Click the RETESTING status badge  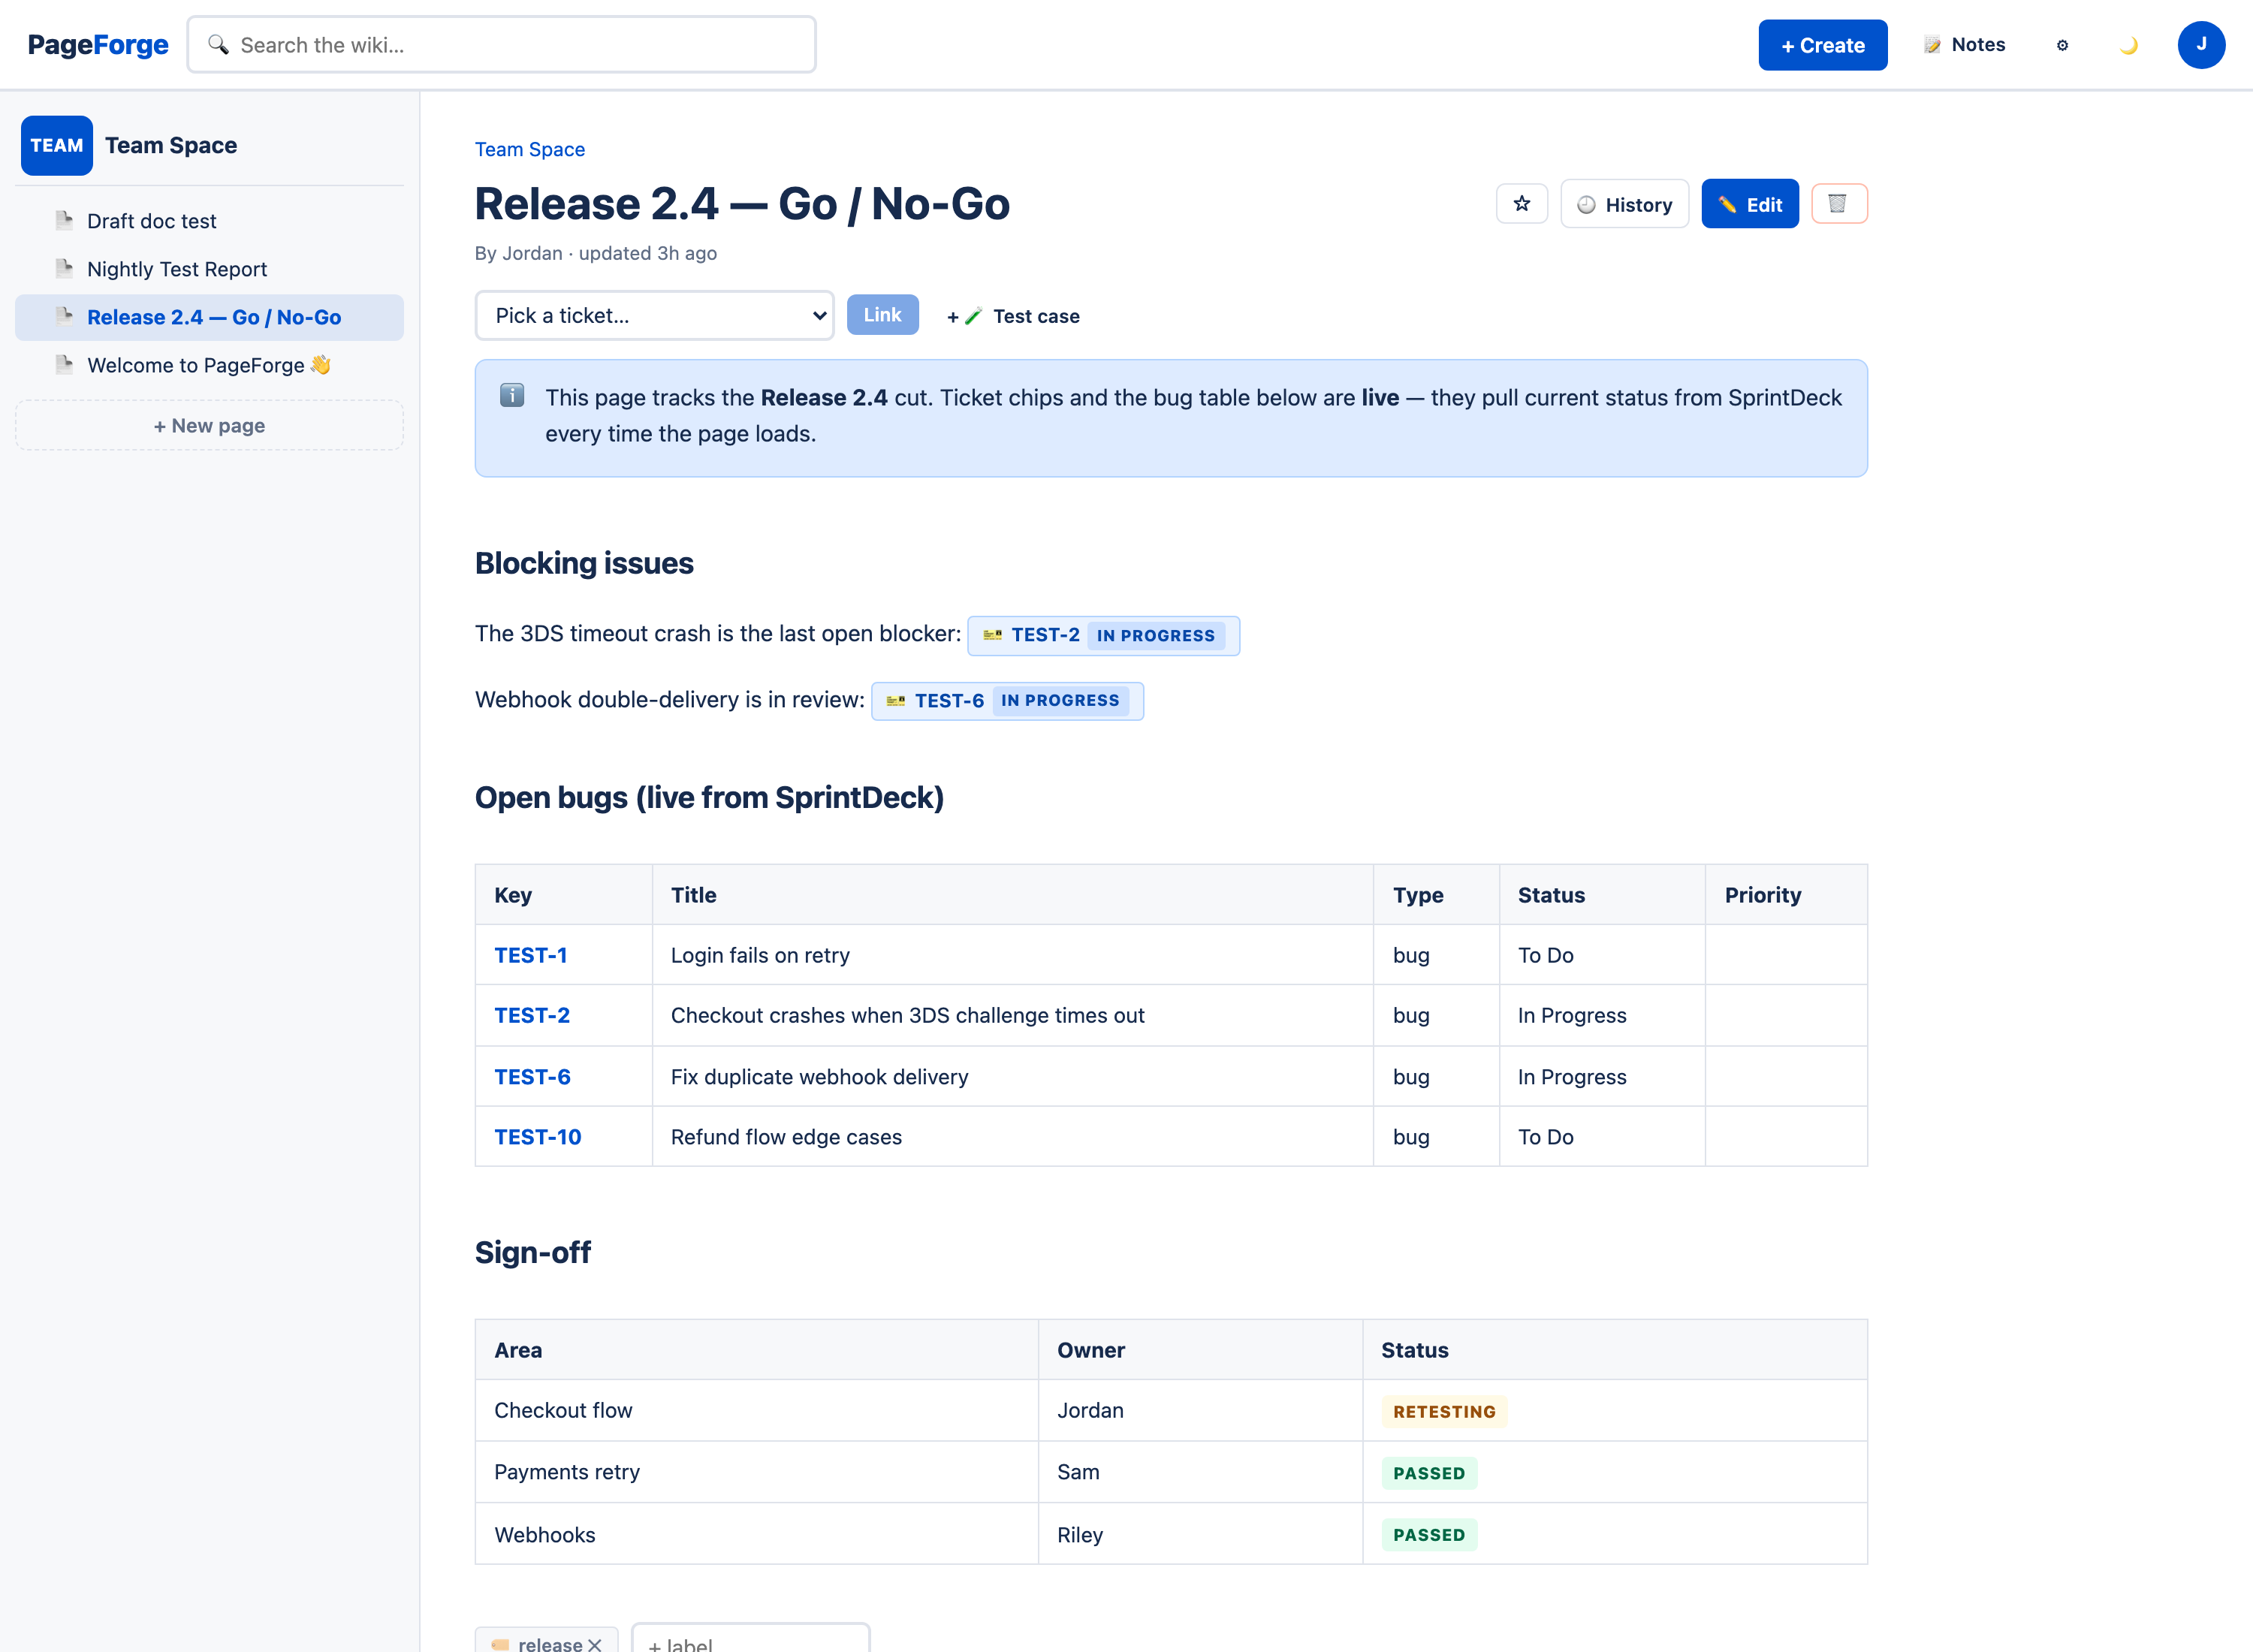coord(1444,1412)
